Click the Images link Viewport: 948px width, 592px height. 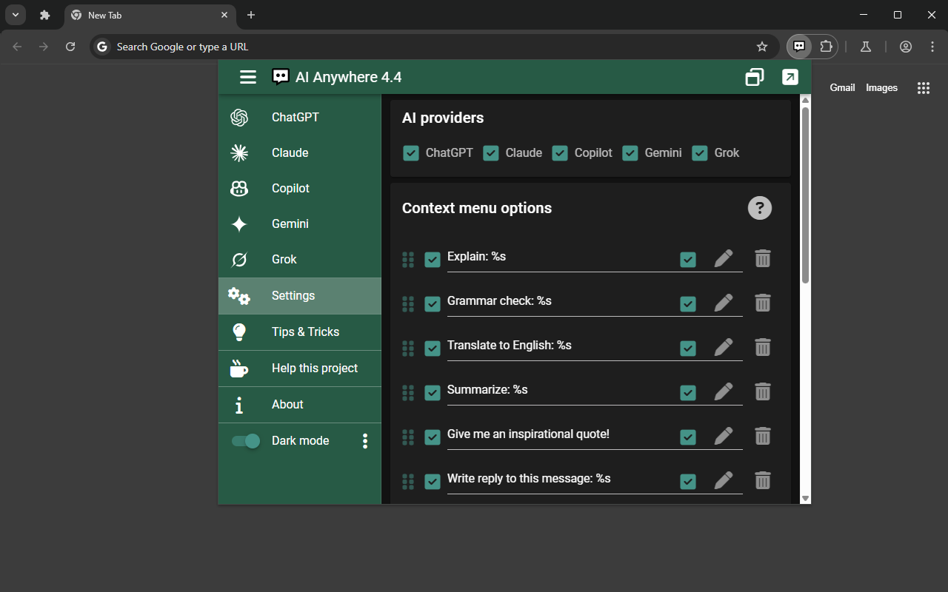(881, 87)
